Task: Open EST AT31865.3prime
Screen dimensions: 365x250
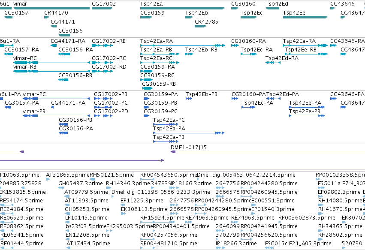Action: [48, 179]
